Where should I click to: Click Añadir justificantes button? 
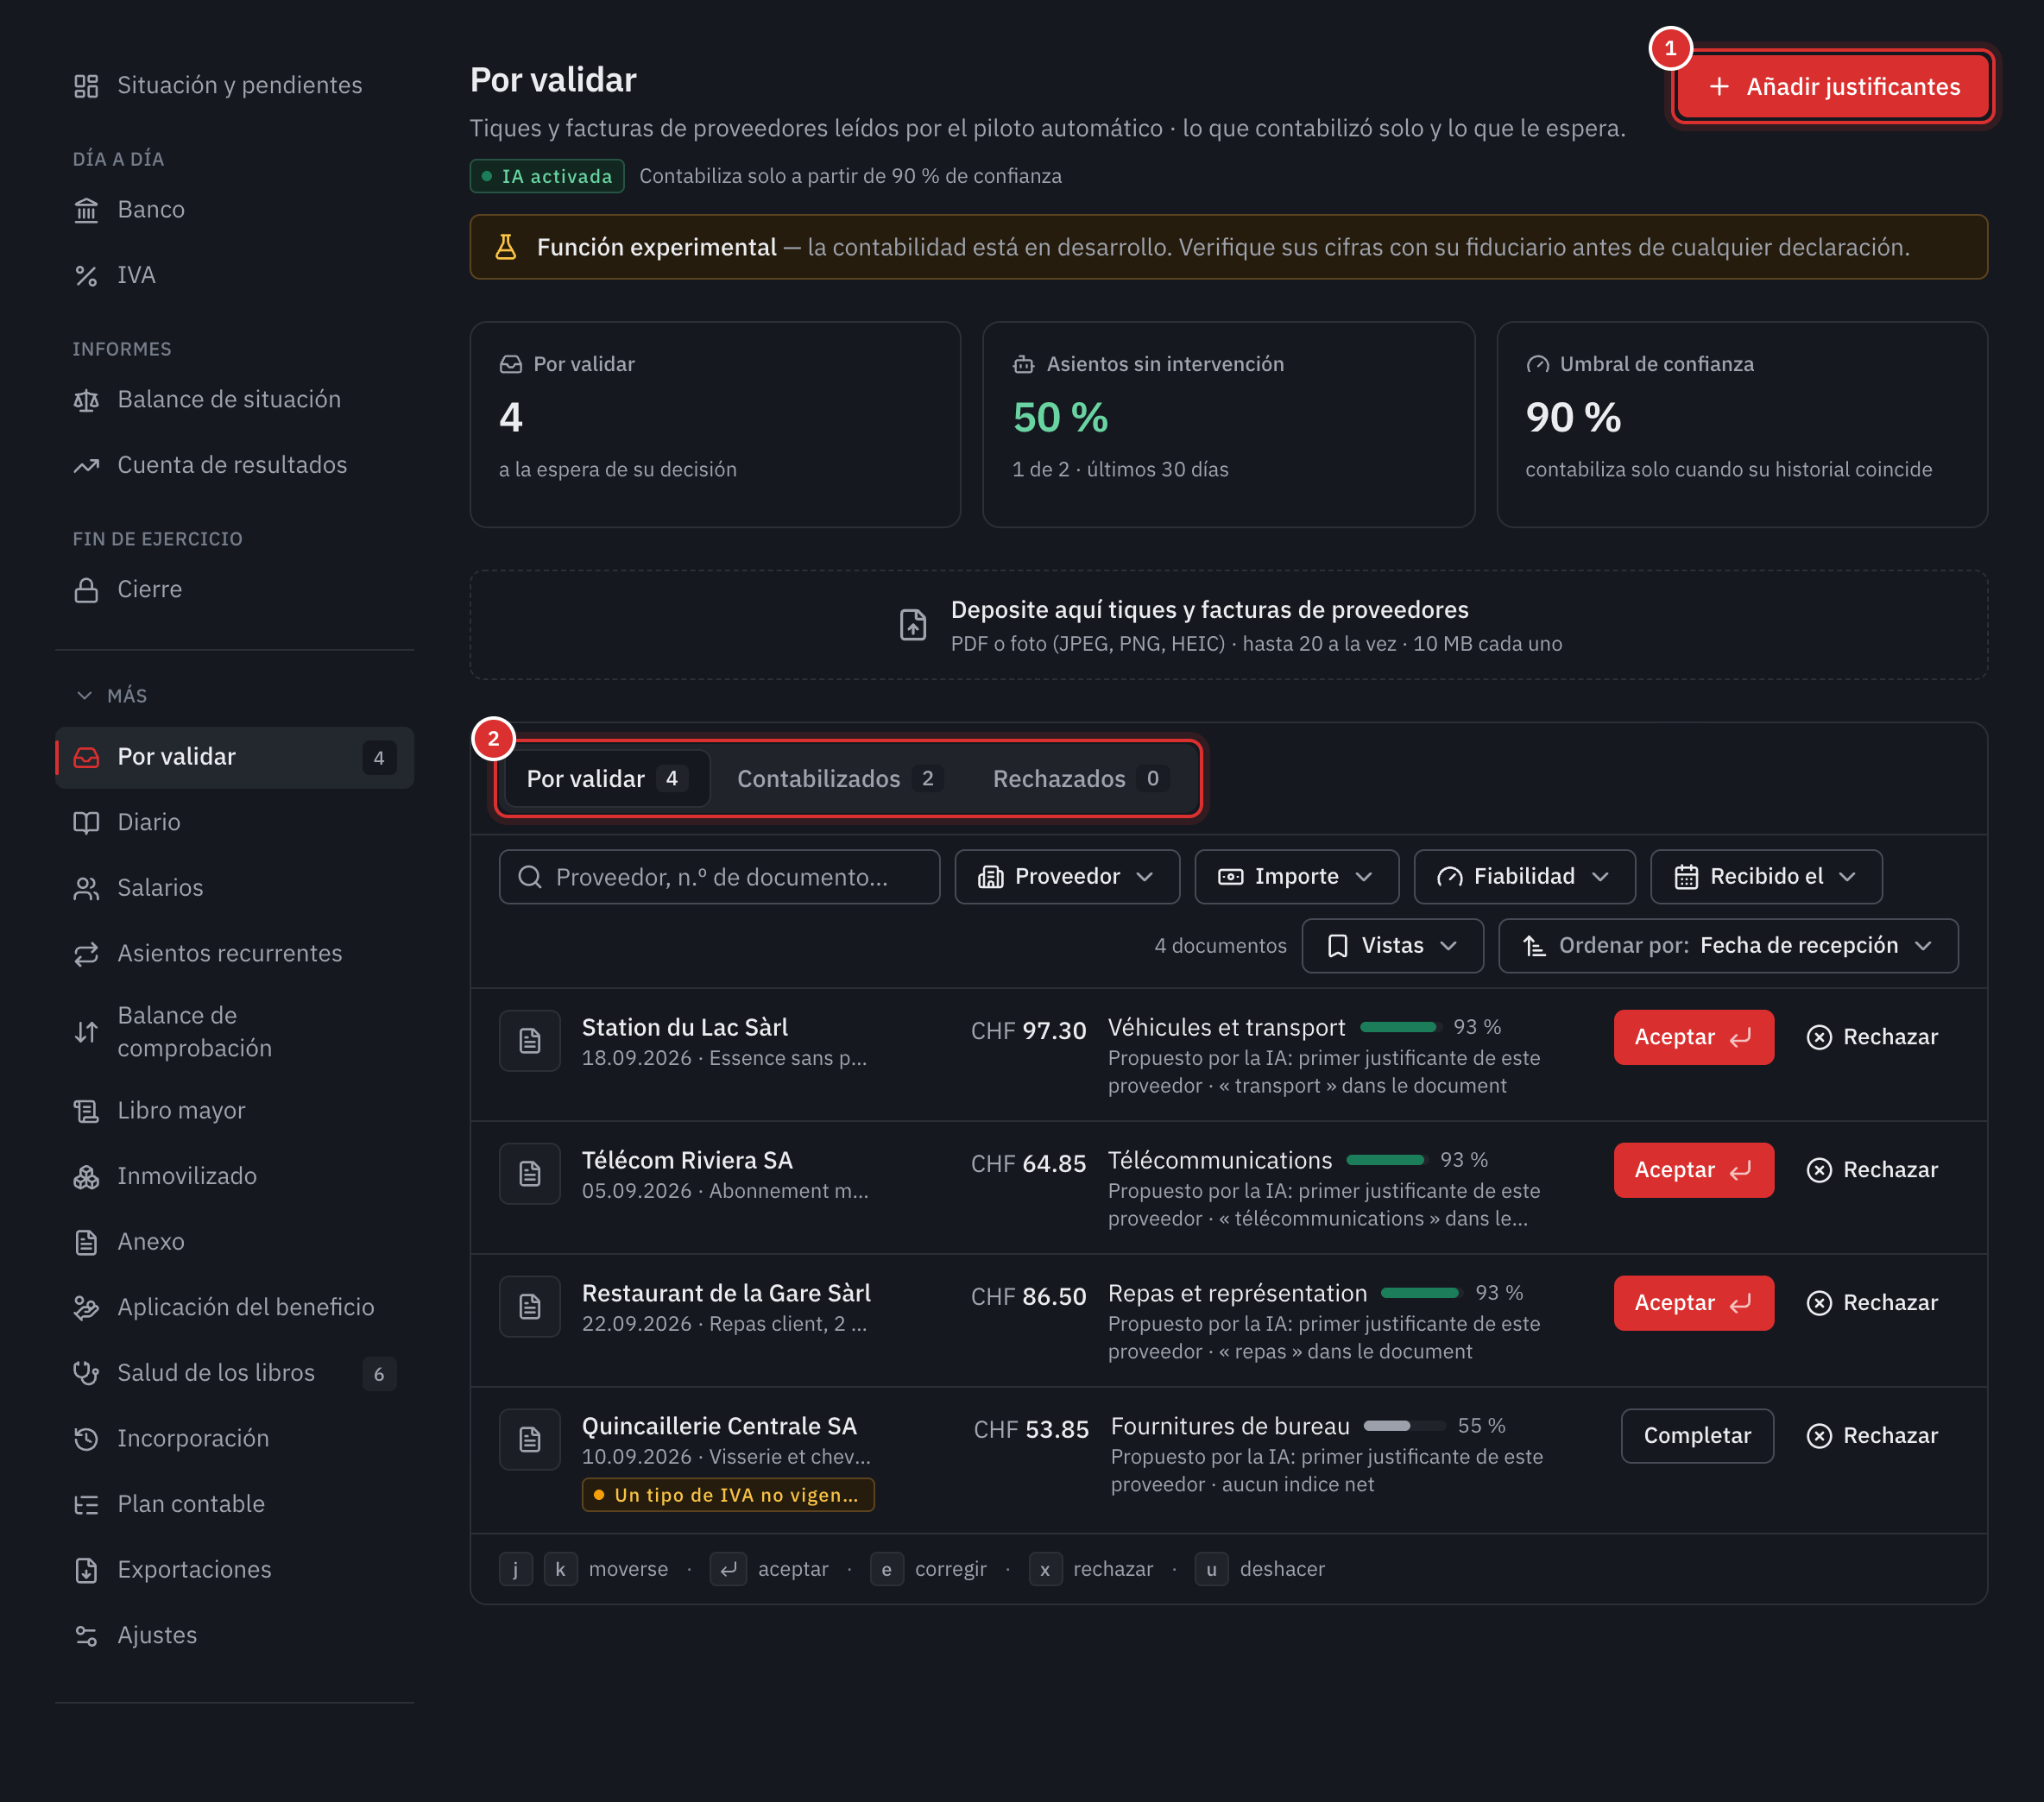point(1832,87)
